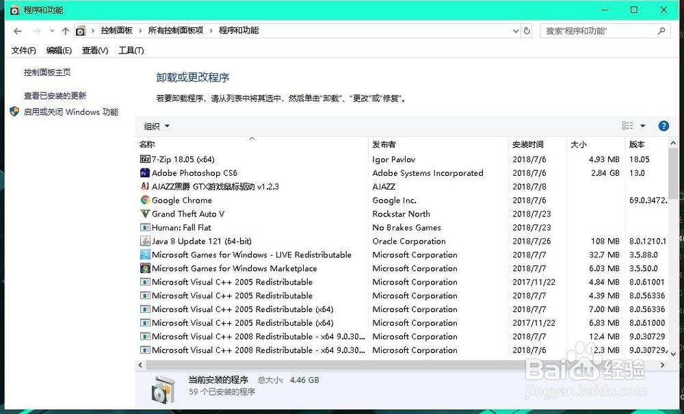This screenshot has height=414, width=684.
Task: Open the 组织 dropdown menu
Action: (156, 125)
